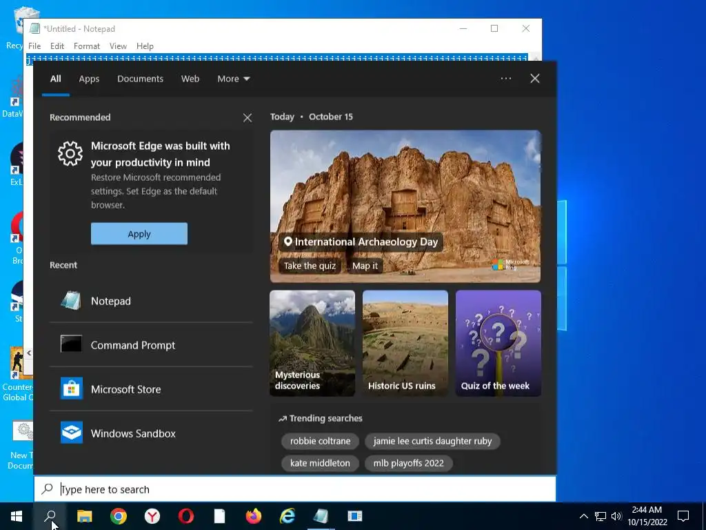The width and height of the screenshot is (706, 530).
Task: Open the Historic US ruins card
Action: 405,344
